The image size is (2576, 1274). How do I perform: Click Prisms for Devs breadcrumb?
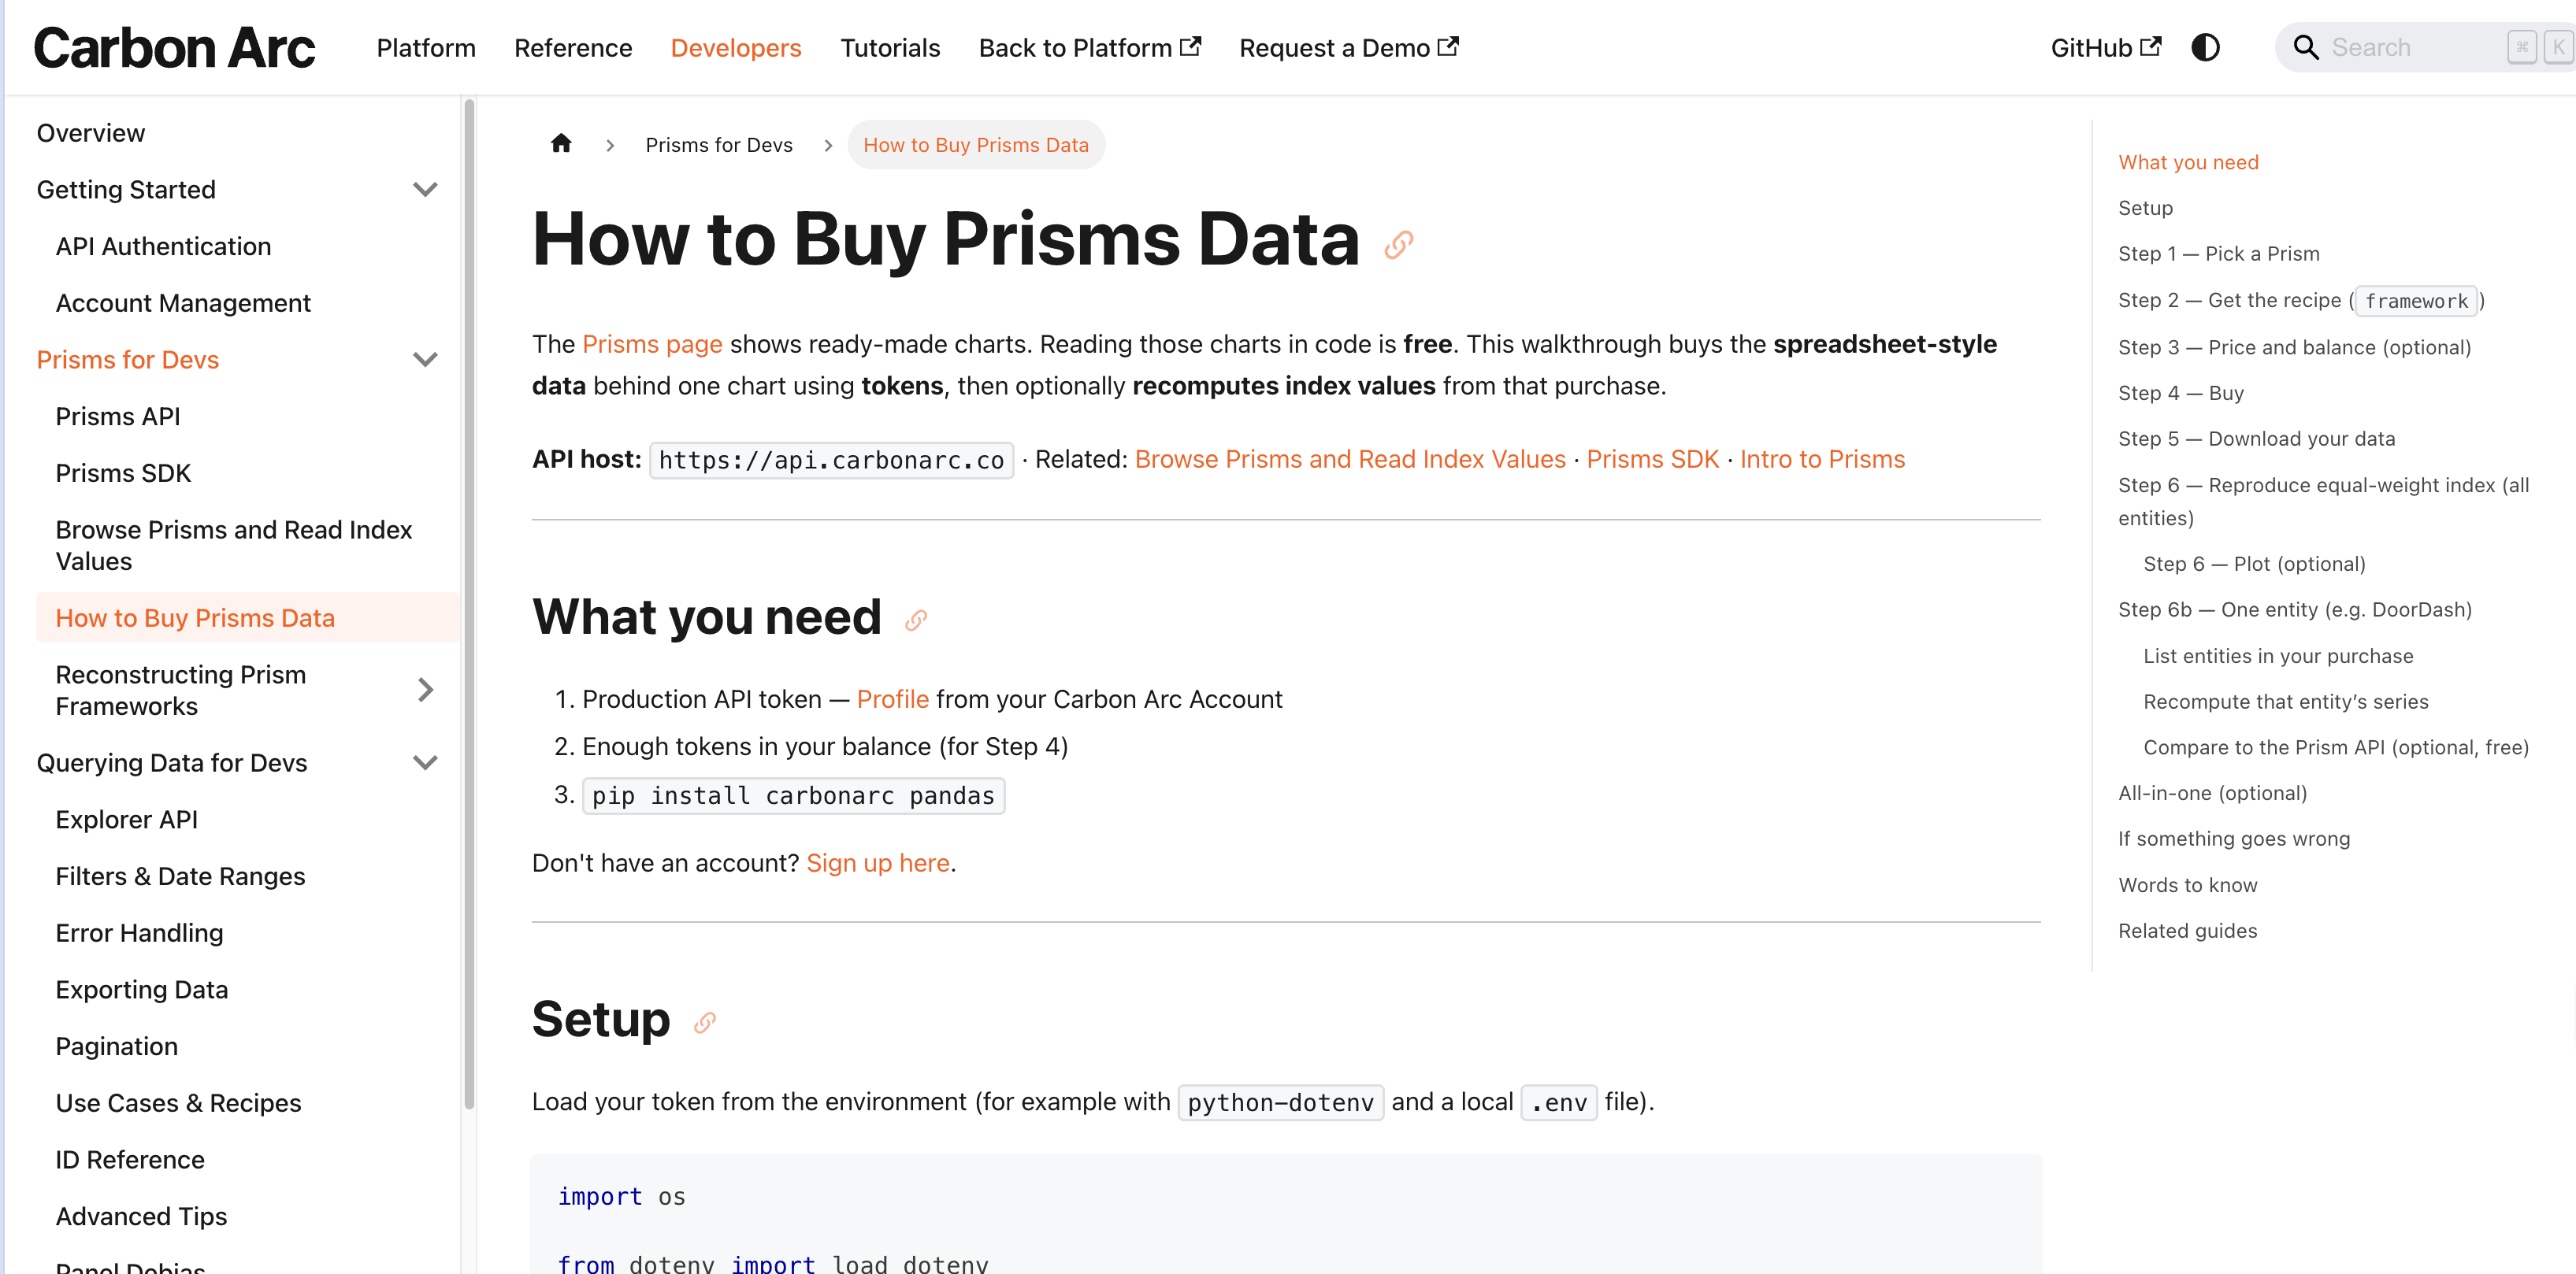719,145
